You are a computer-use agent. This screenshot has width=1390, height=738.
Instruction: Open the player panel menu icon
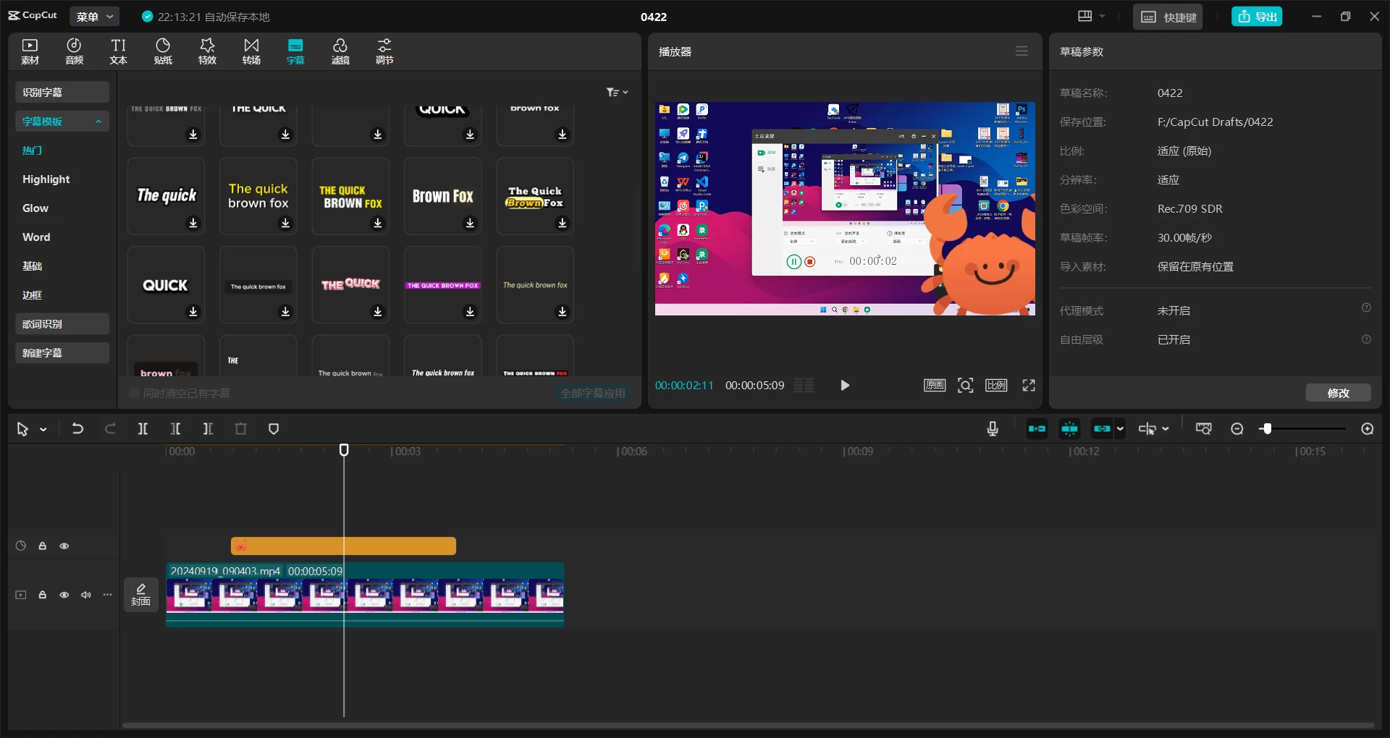1022,51
